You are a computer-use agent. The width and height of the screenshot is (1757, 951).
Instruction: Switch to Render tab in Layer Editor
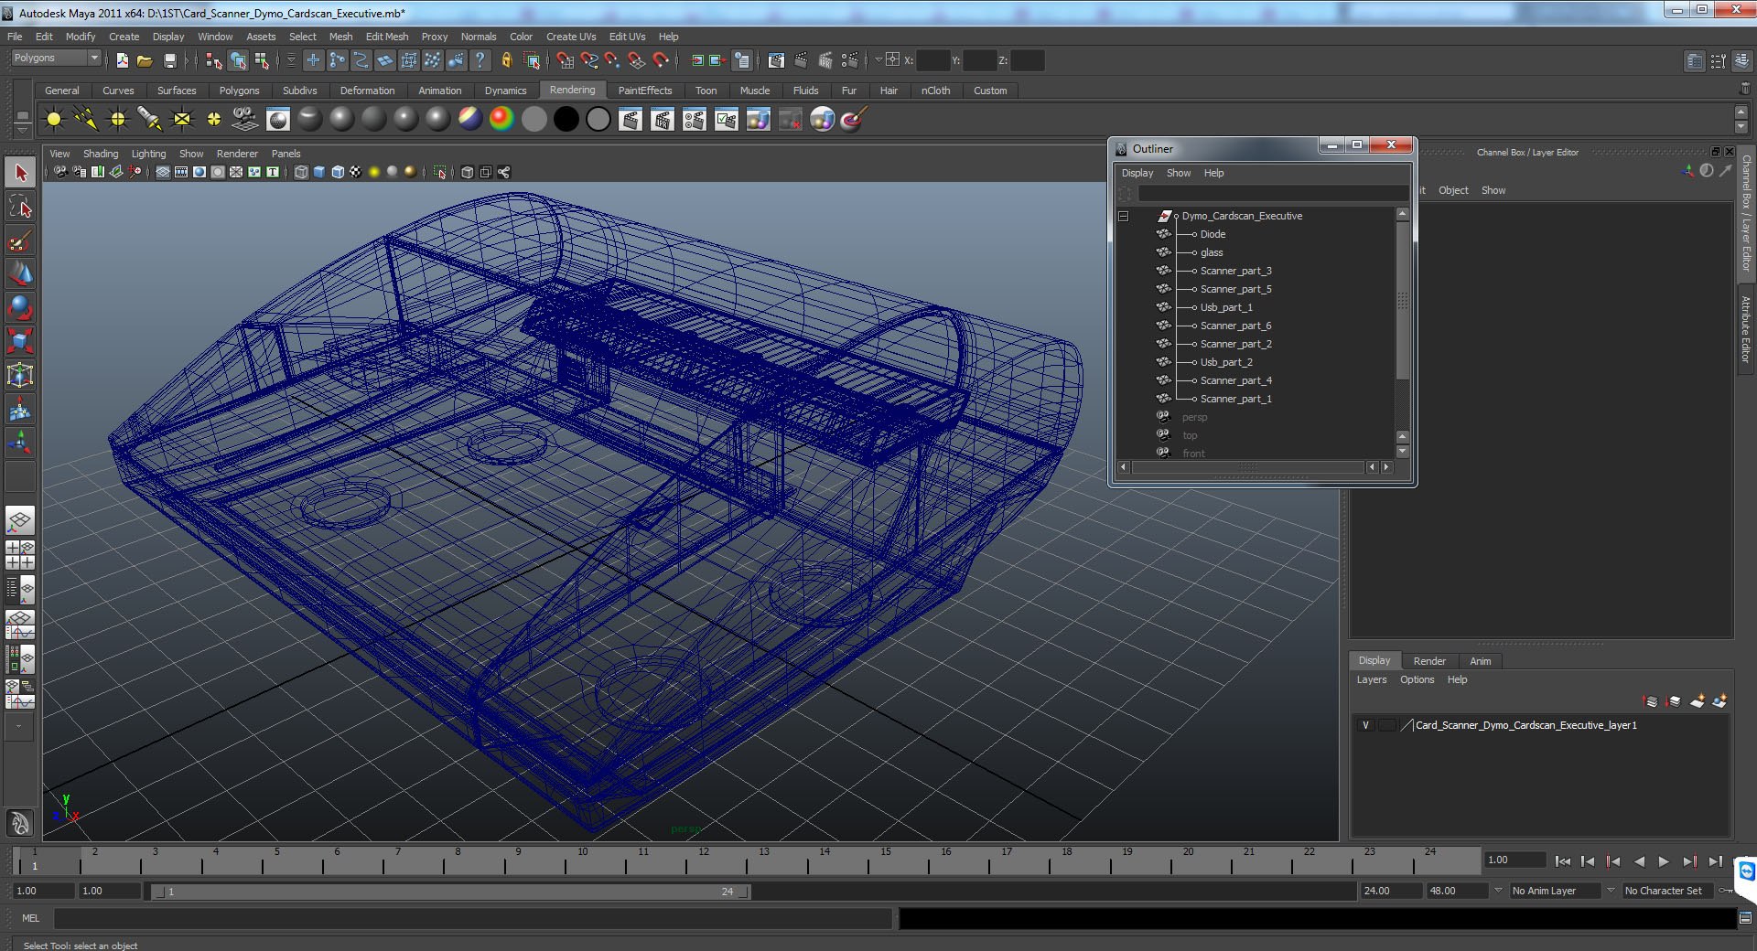1428,661
